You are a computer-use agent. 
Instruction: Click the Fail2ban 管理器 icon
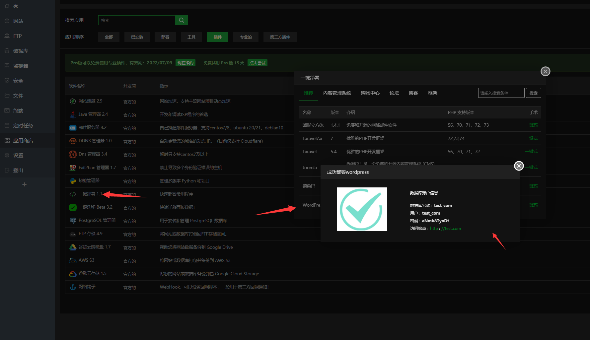click(73, 168)
